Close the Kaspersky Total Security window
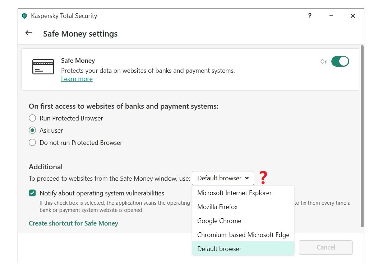 353,16
